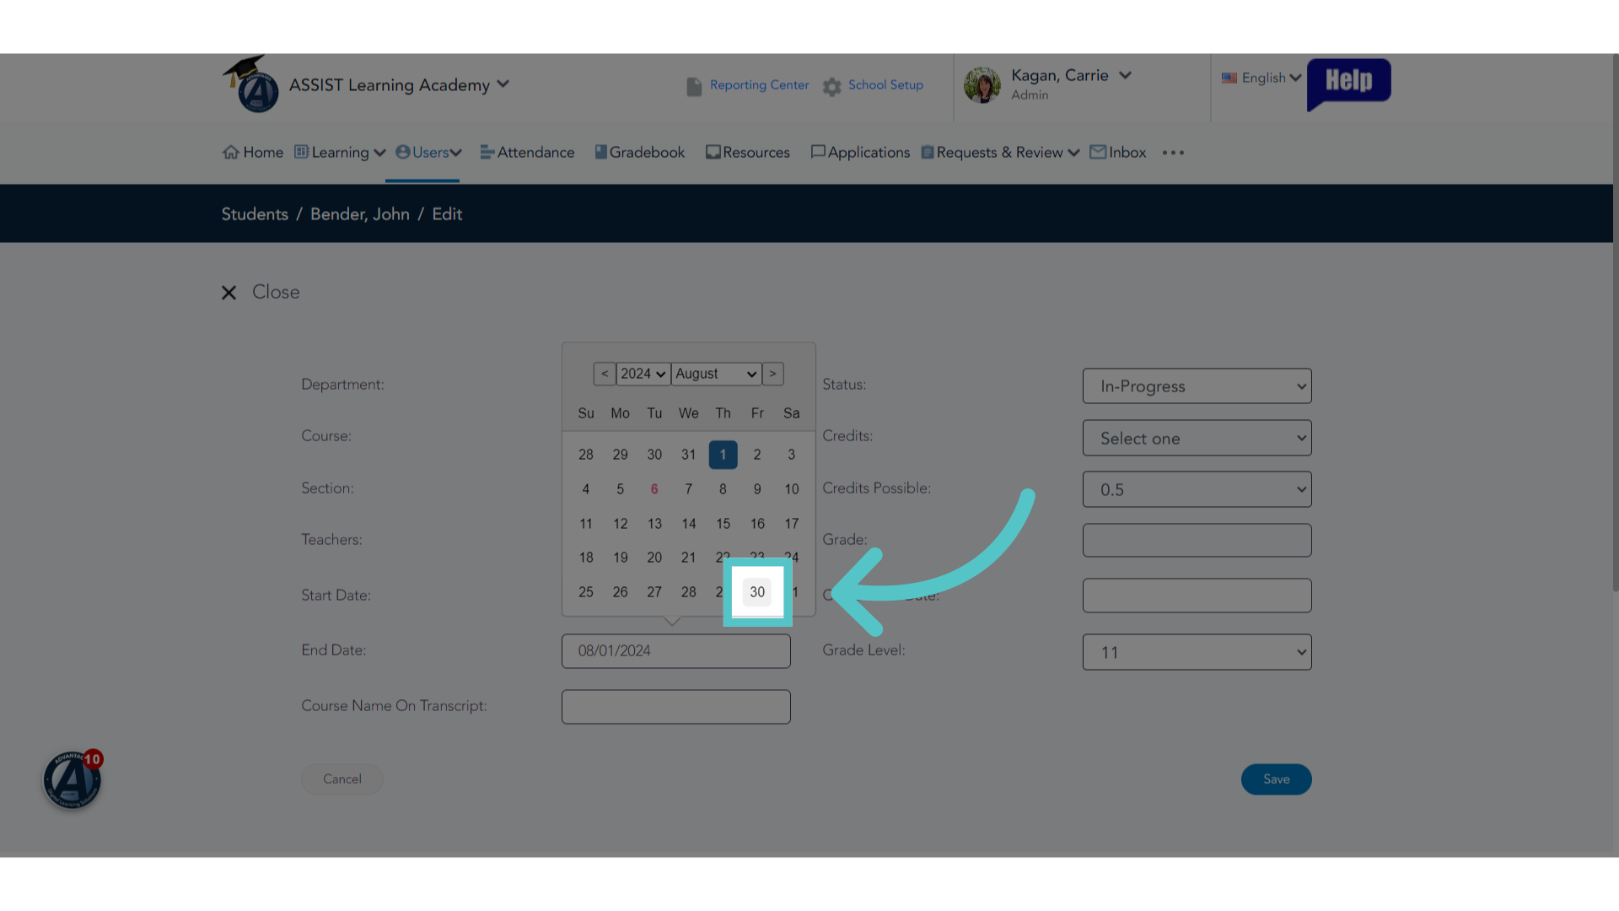Go to the Gradebook page
Image resolution: width=1619 pixels, height=911 pixels.
coord(640,153)
